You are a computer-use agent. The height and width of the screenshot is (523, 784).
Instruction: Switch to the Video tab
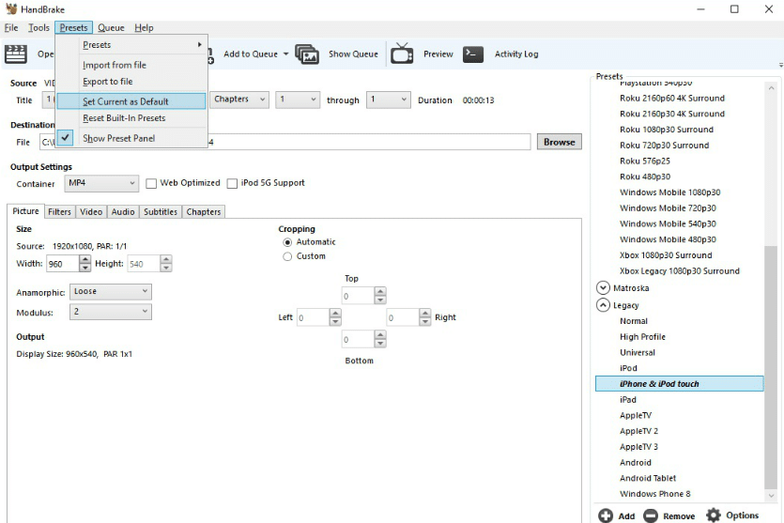91,211
